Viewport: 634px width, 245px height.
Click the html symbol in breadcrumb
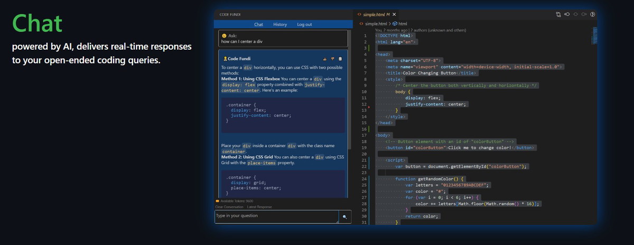coord(403,24)
